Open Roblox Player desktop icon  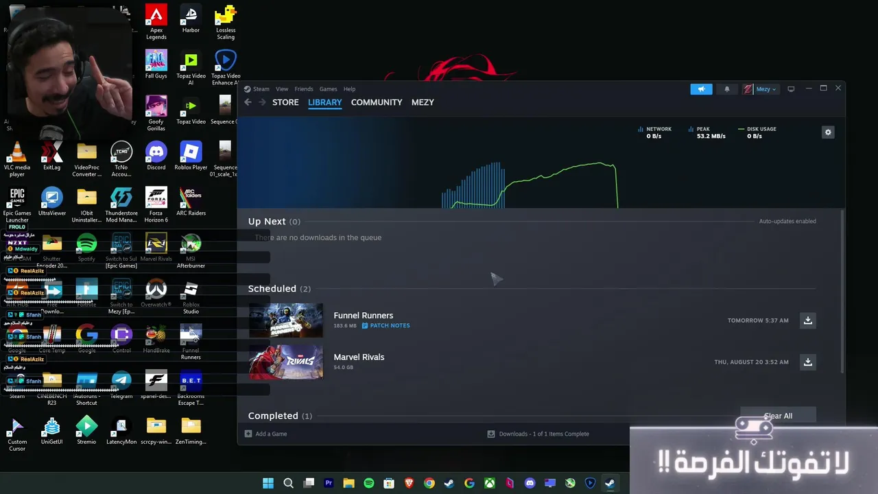pos(191,157)
